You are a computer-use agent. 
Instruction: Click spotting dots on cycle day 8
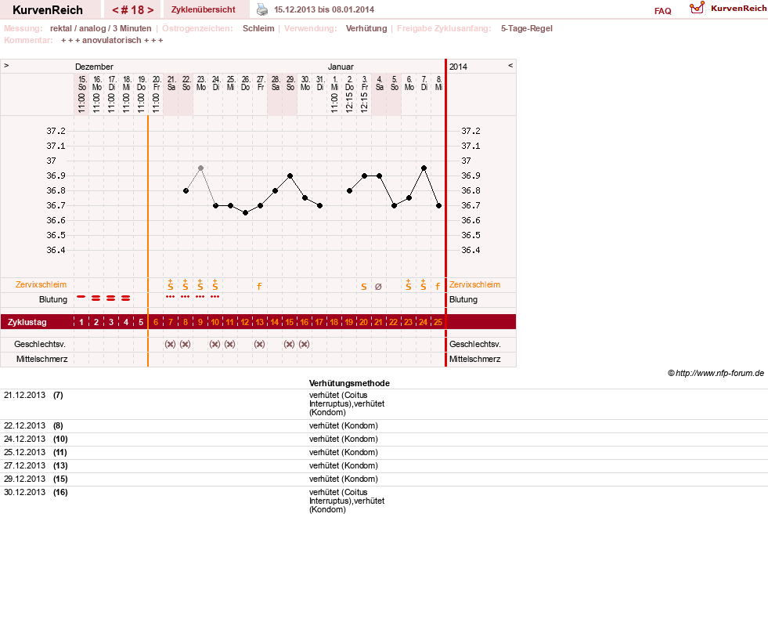point(185,297)
